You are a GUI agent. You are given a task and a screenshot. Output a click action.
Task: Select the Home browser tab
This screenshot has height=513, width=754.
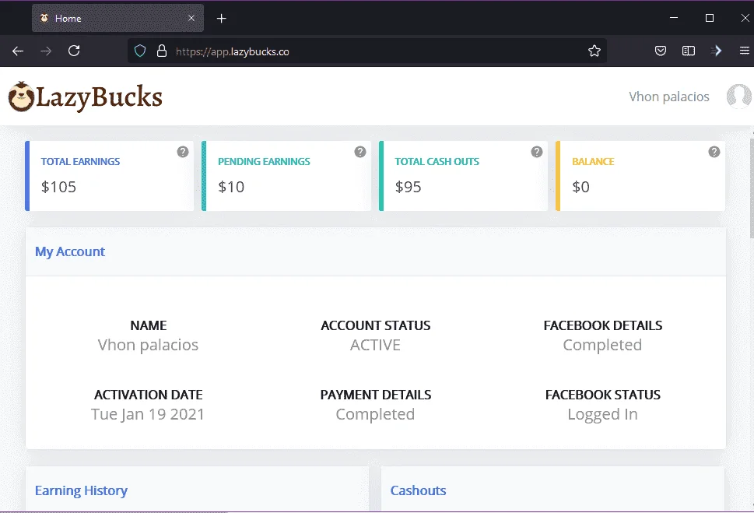click(117, 18)
